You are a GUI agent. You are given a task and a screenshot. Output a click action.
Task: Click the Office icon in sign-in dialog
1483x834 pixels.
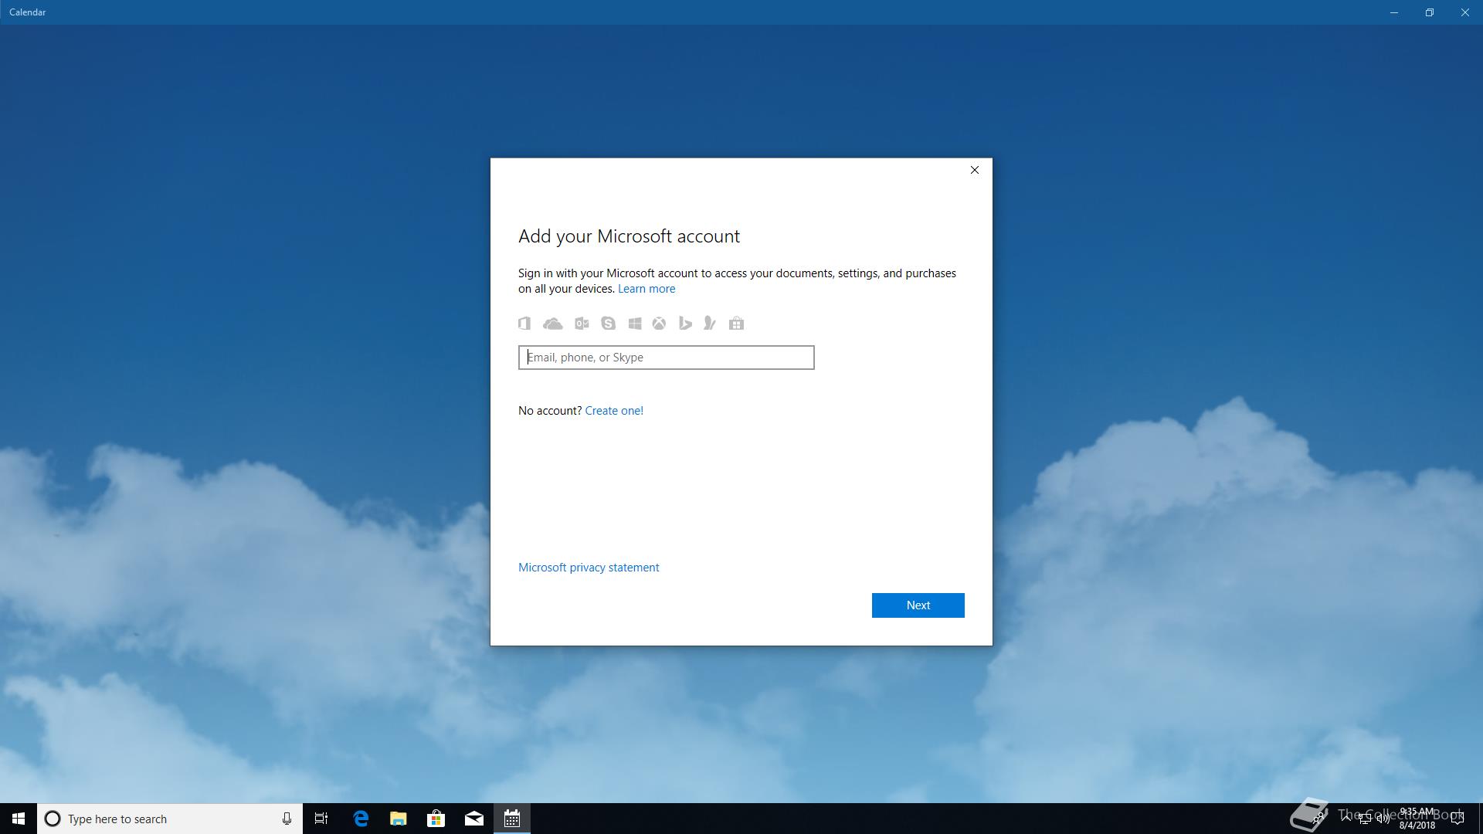(524, 324)
